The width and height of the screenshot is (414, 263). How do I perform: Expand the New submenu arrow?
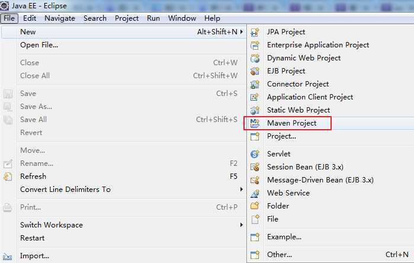click(241, 32)
